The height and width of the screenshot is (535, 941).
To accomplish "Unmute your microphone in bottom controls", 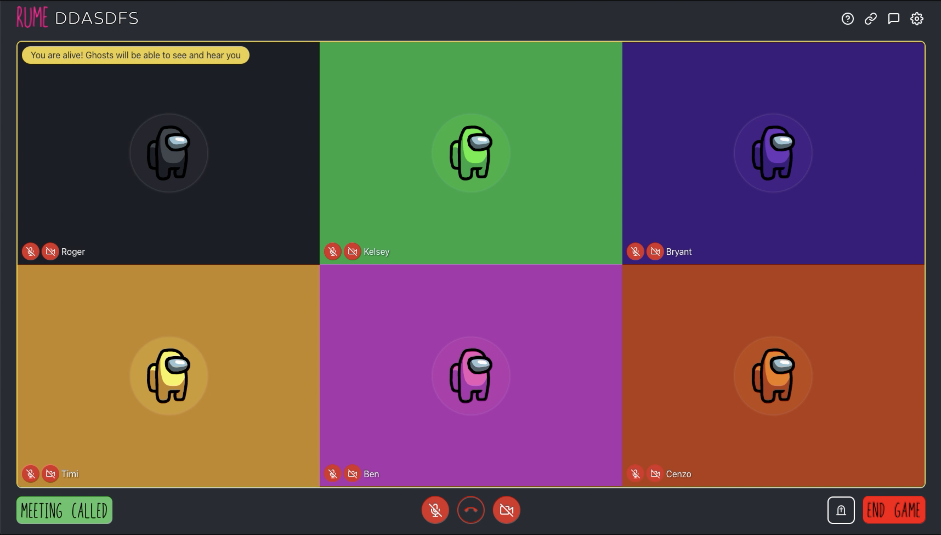I will click(x=435, y=510).
